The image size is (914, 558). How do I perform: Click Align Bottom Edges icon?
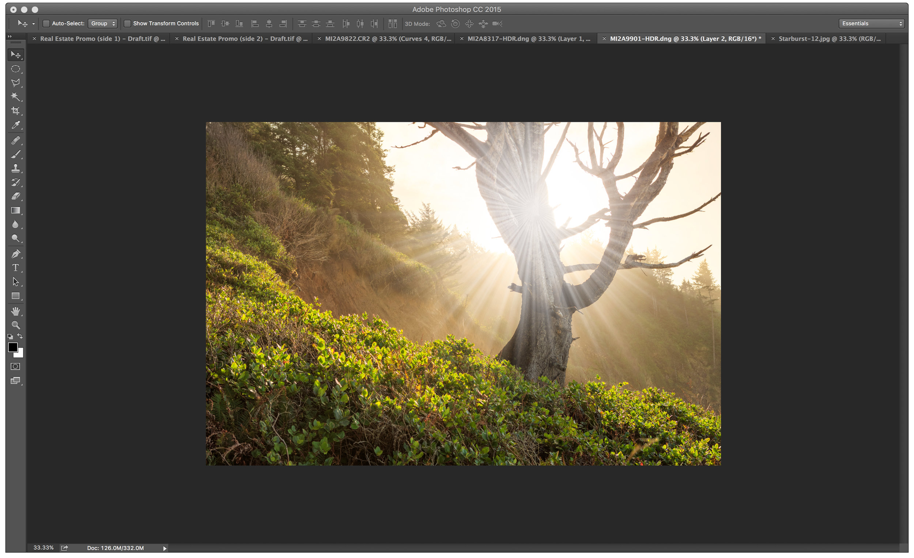coord(239,24)
